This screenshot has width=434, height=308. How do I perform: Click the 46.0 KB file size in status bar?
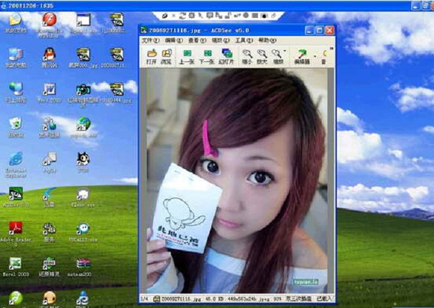[x=216, y=299]
